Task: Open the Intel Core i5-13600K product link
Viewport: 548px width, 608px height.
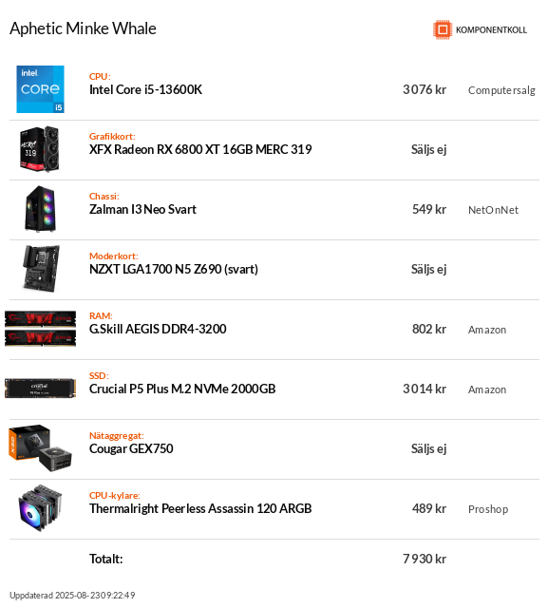Action: click(145, 89)
